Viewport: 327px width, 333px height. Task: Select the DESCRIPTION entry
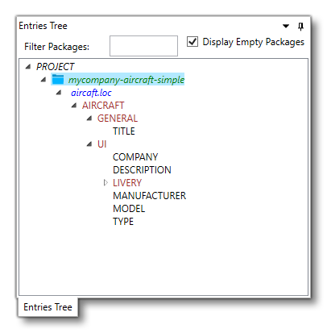click(x=142, y=170)
